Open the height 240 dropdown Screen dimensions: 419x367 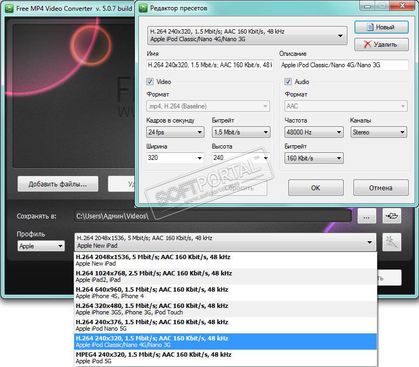(241, 158)
